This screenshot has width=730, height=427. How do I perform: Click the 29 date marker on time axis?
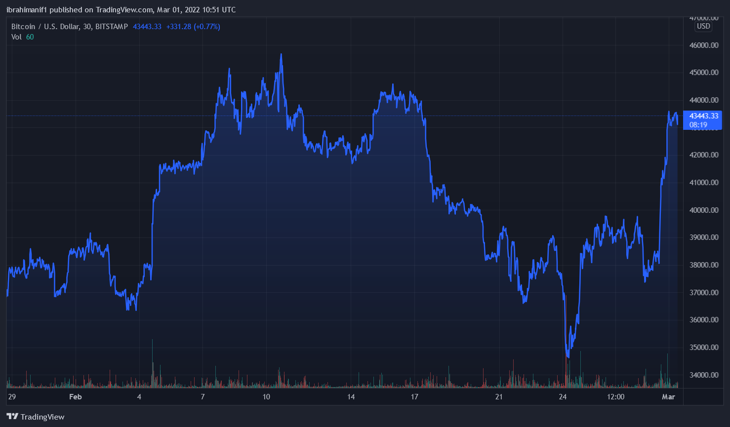pos(12,397)
